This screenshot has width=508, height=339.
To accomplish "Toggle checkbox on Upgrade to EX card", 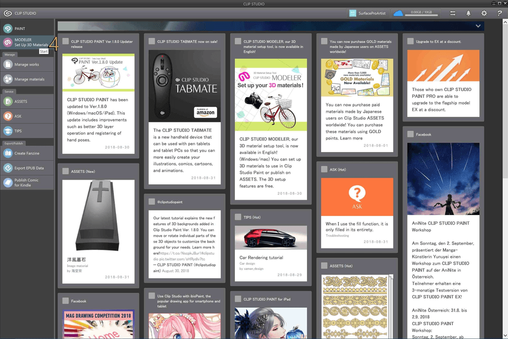I will pyautogui.click(x=411, y=41).
